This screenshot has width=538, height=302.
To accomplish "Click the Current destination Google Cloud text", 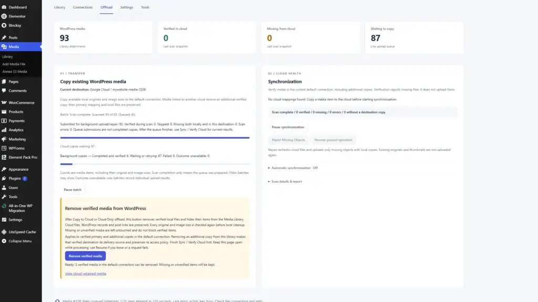I will coord(103,90).
